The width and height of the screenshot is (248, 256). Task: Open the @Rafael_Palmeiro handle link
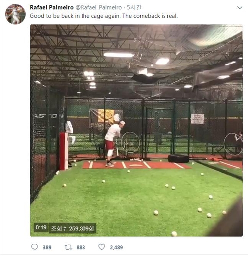(98, 8)
